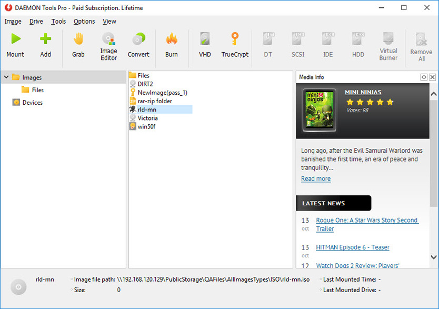Open HITMAN Episode 6 Teaser news link
This screenshot has width=439, height=309.
[352, 247]
